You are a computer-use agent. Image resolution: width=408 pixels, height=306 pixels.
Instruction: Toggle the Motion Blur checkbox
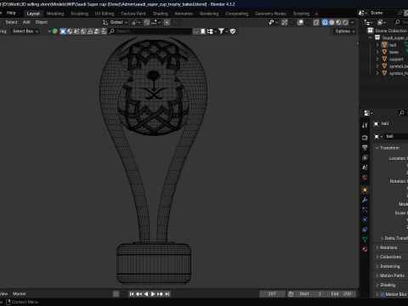coord(382,294)
